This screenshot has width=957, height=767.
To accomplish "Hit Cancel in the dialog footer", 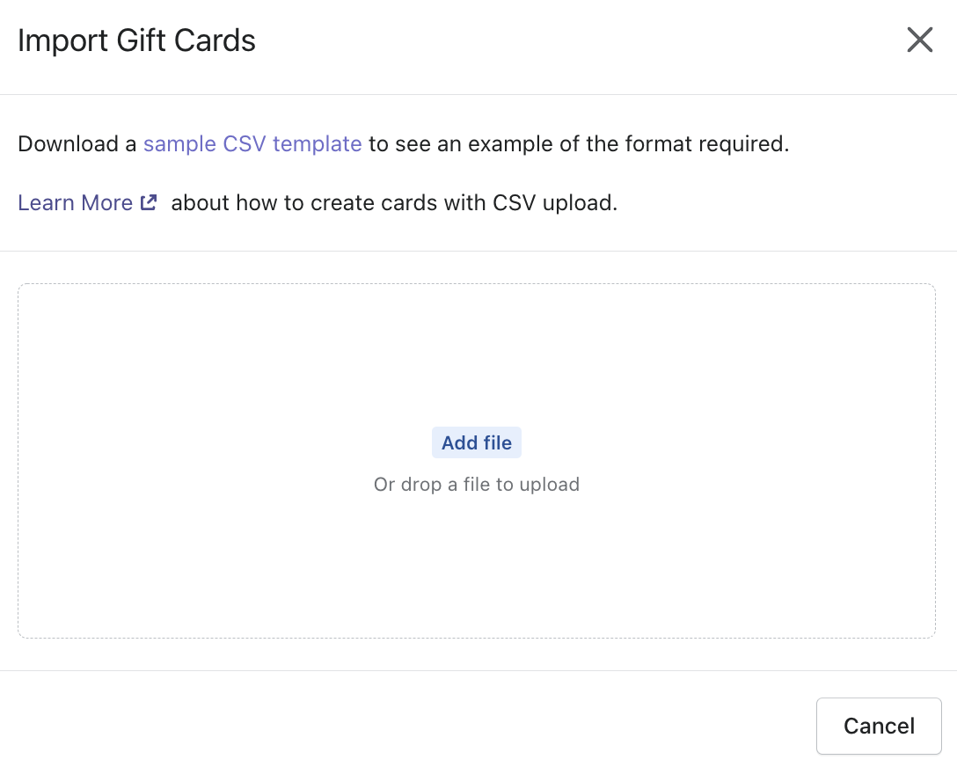I will click(x=878, y=726).
